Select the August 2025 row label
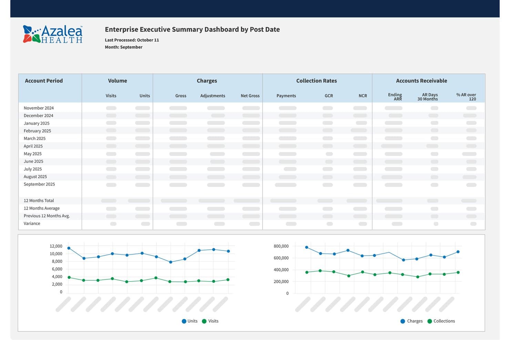Screen dimensions: 510x340 tap(35, 176)
